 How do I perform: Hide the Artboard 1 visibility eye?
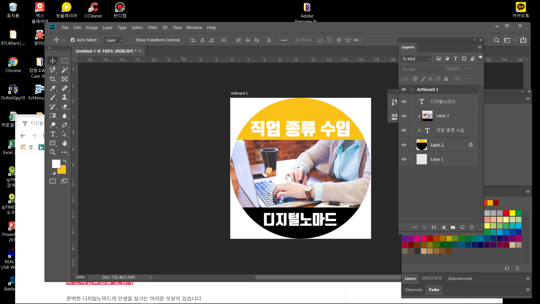404,90
